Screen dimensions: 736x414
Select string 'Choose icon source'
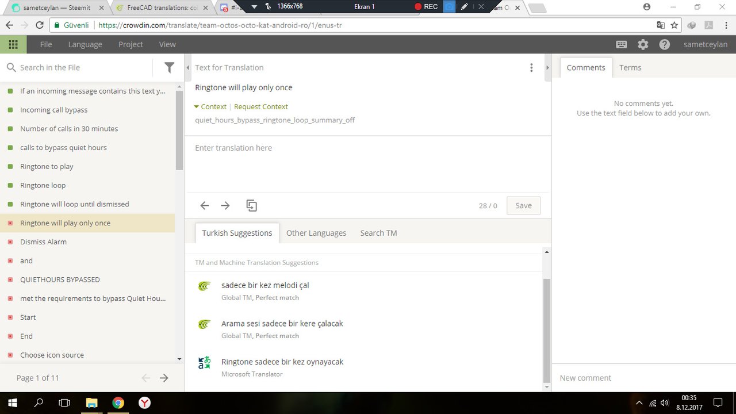[87, 355]
